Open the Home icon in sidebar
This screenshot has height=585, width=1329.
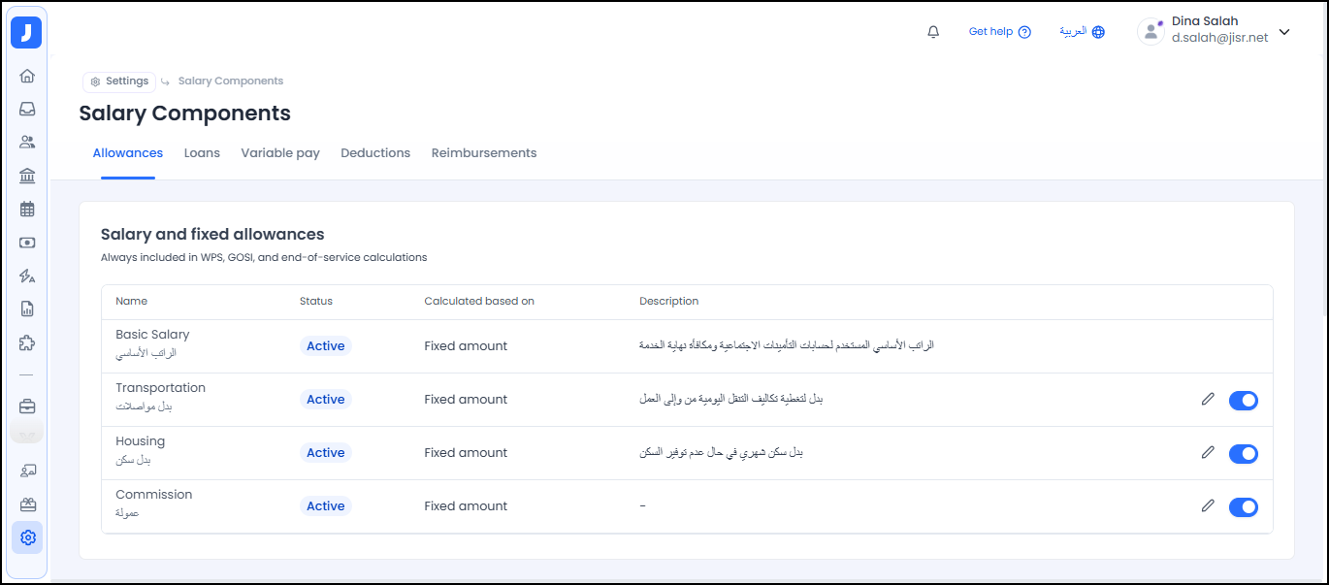point(27,76)
